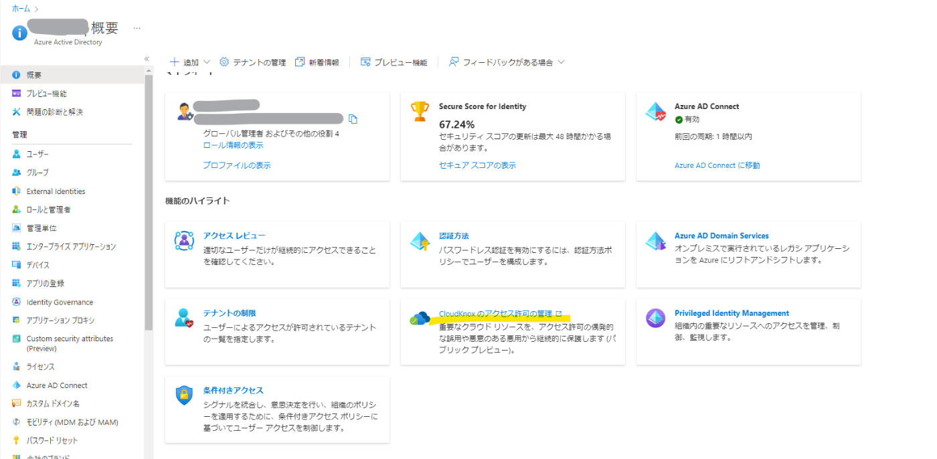Image resolution: width=937 pixels, height=459 pixels.
Task: Click the パスワード リセット key icon
Action: 17,440
